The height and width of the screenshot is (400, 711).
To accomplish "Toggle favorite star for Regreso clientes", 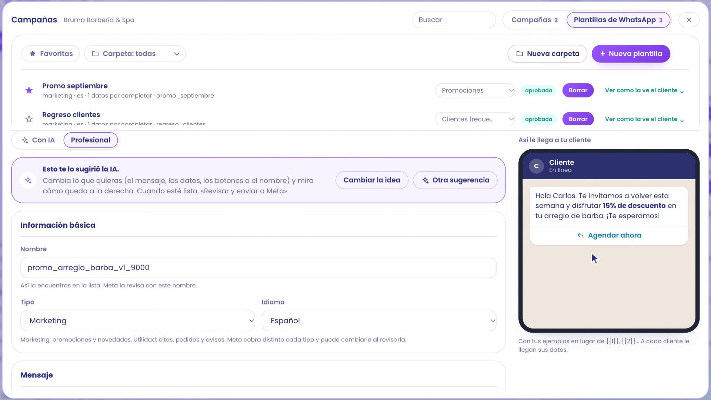I will pos(29,119).
